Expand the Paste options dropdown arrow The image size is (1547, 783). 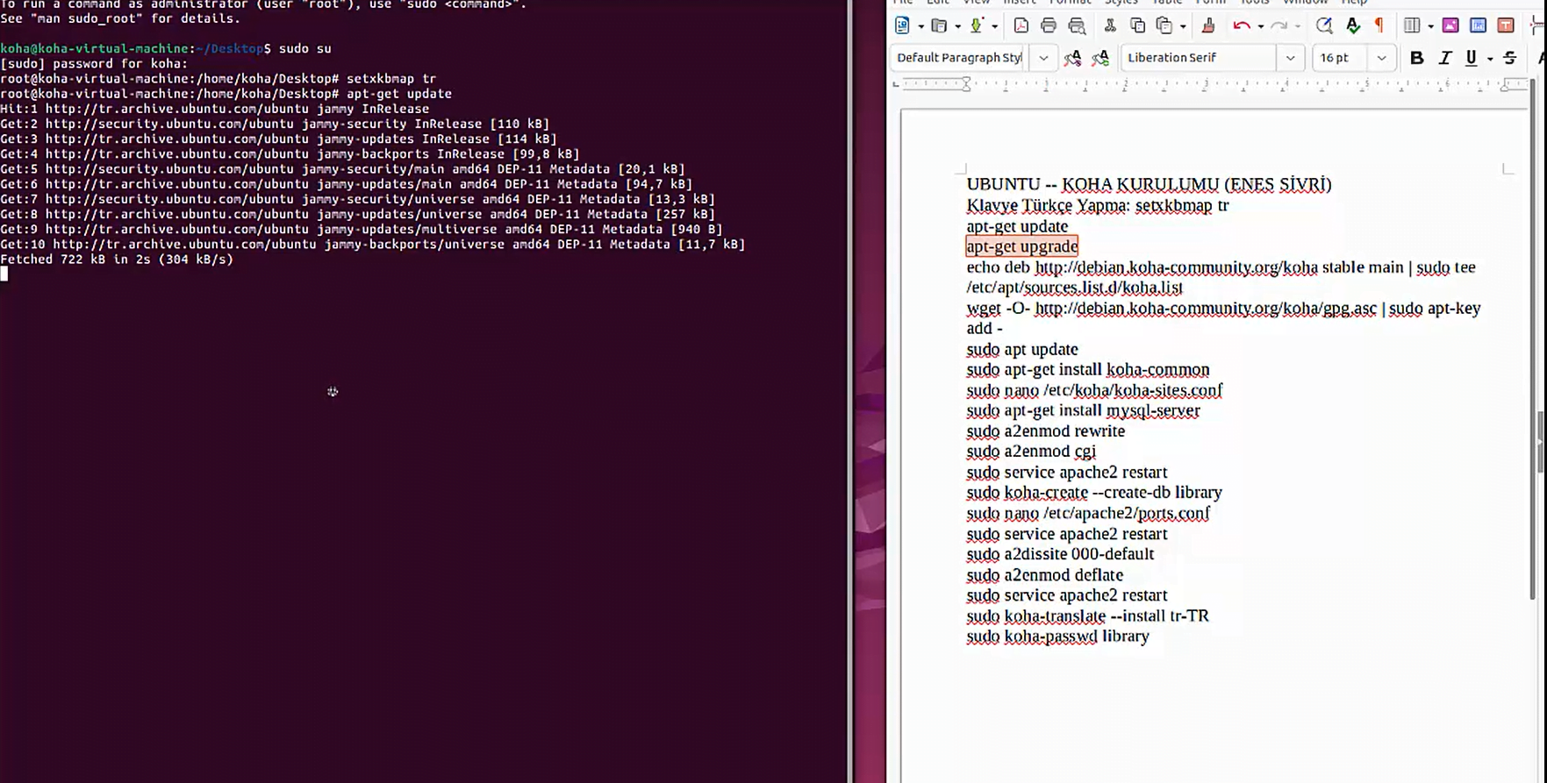[x=1183, y=27]
